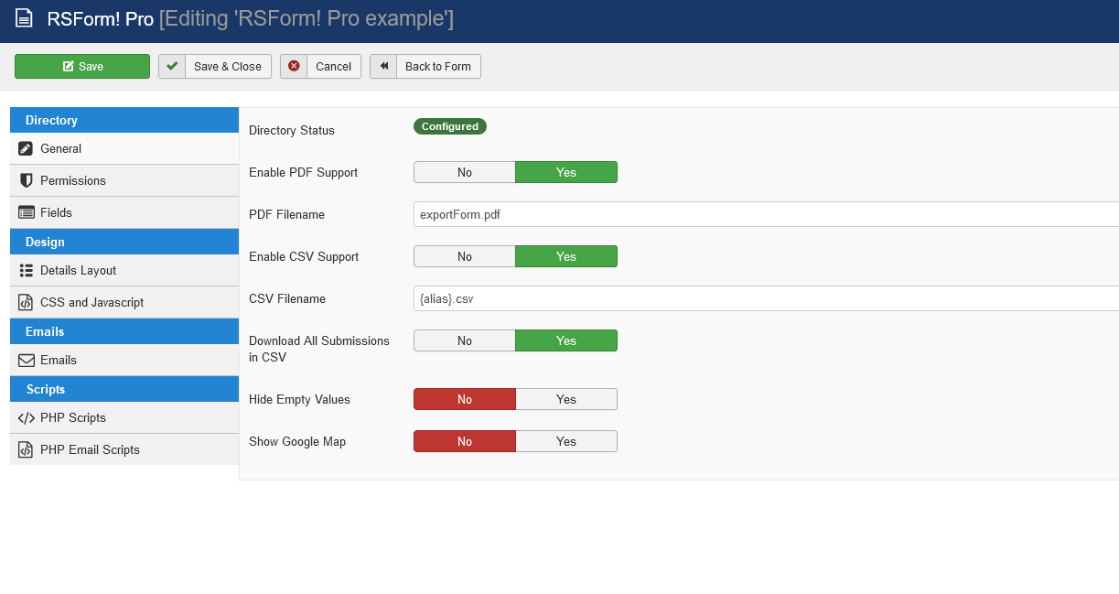Click the bullet list icon by Details Layout
The image size is (1119, 594).
coord(26,270)
